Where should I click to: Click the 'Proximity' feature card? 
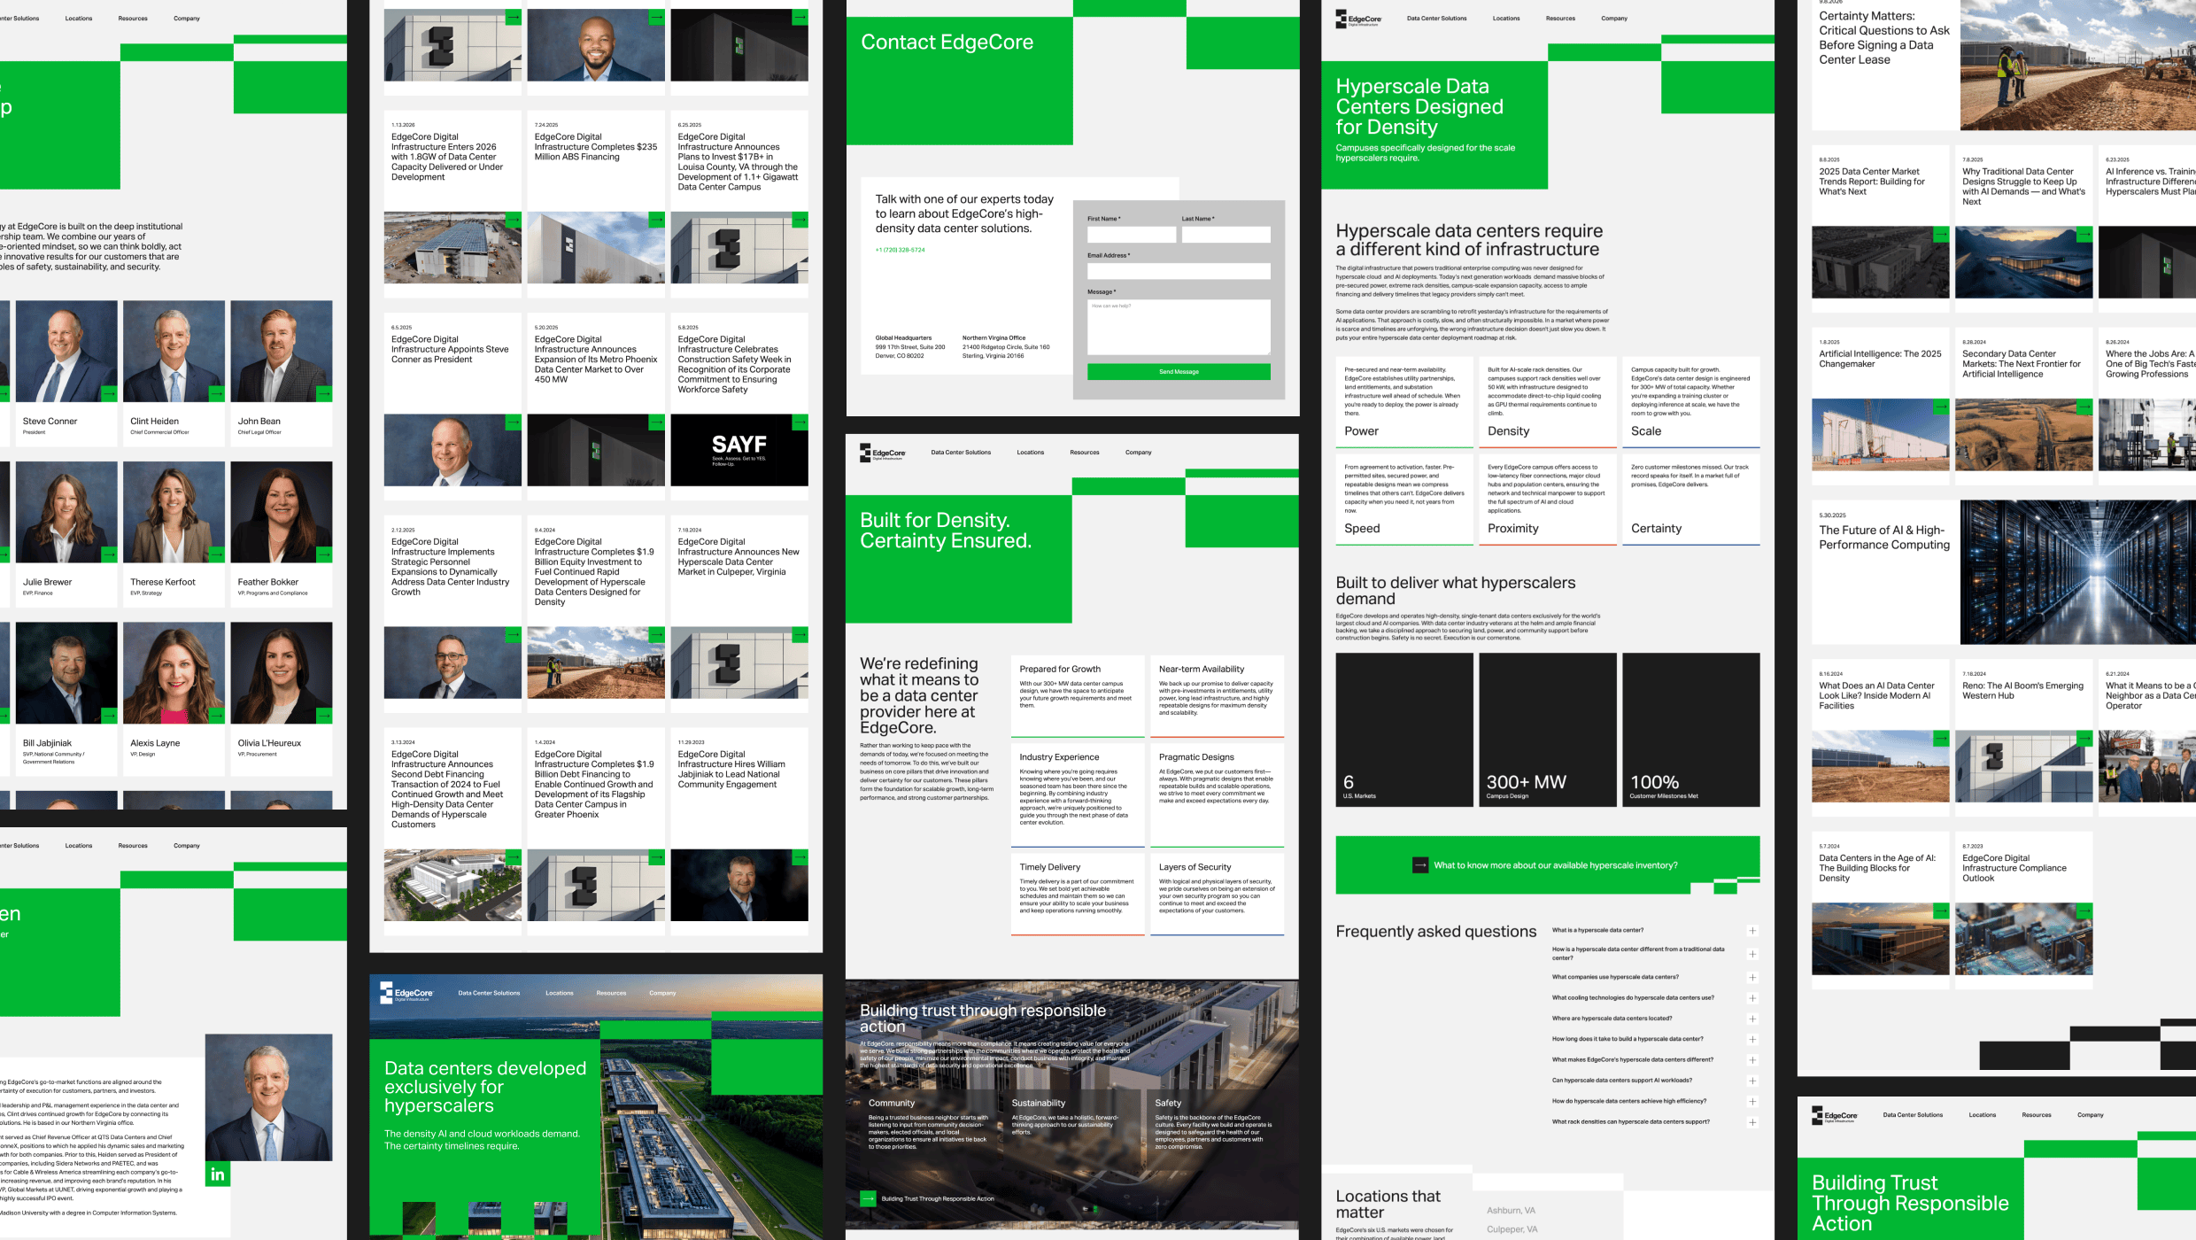pyautogui.click(x=1548, y=500)
